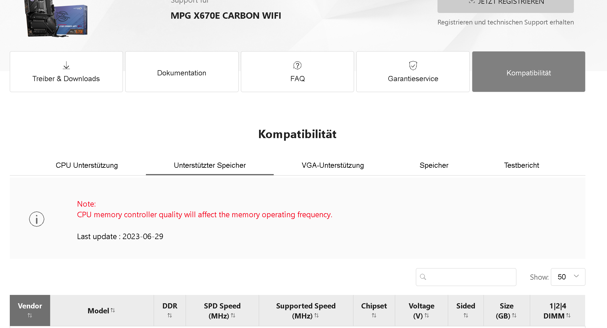Open the Testbericht tab
607x328 pixels.
coord(521,165)
